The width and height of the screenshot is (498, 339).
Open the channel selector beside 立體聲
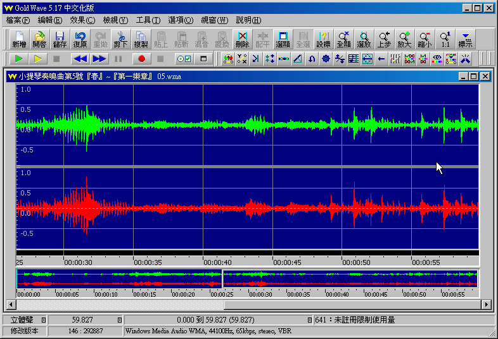tap(44, 320)
